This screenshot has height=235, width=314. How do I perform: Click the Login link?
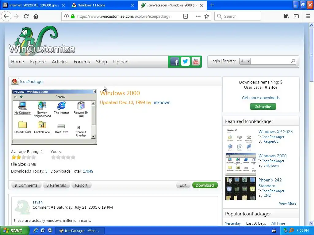coord(215,61)
